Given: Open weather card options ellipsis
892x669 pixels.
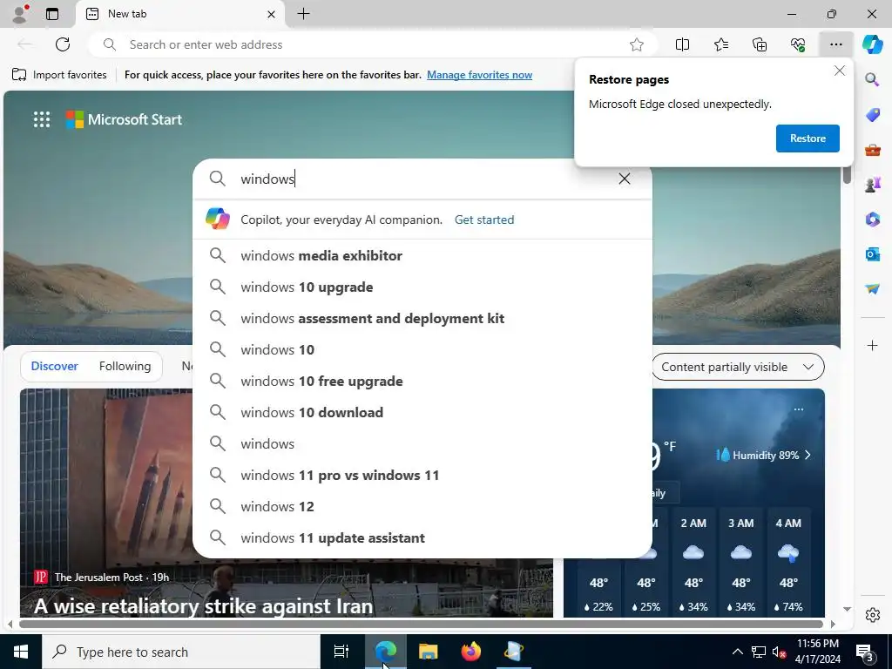Looking at the screenshot, I should coord(799,409).
